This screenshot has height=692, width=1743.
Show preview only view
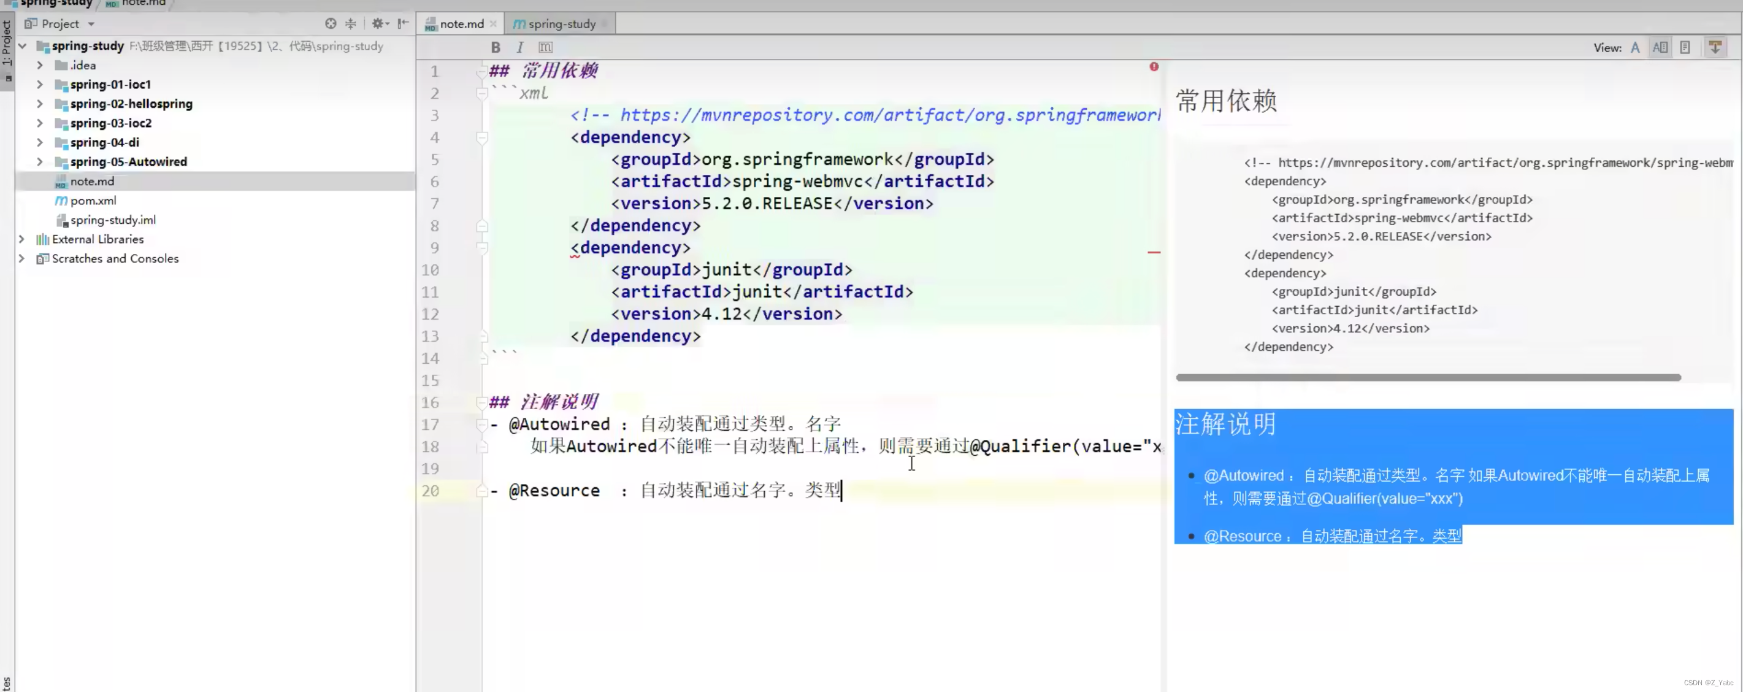pos(1685,47)
